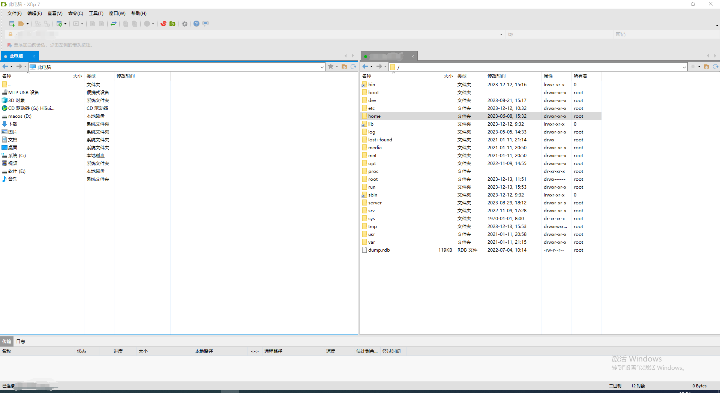The width and height of the screenshot is (720, 393).
Task: Open the back-history dropdown in local pane
Action: tap(11, 67)
